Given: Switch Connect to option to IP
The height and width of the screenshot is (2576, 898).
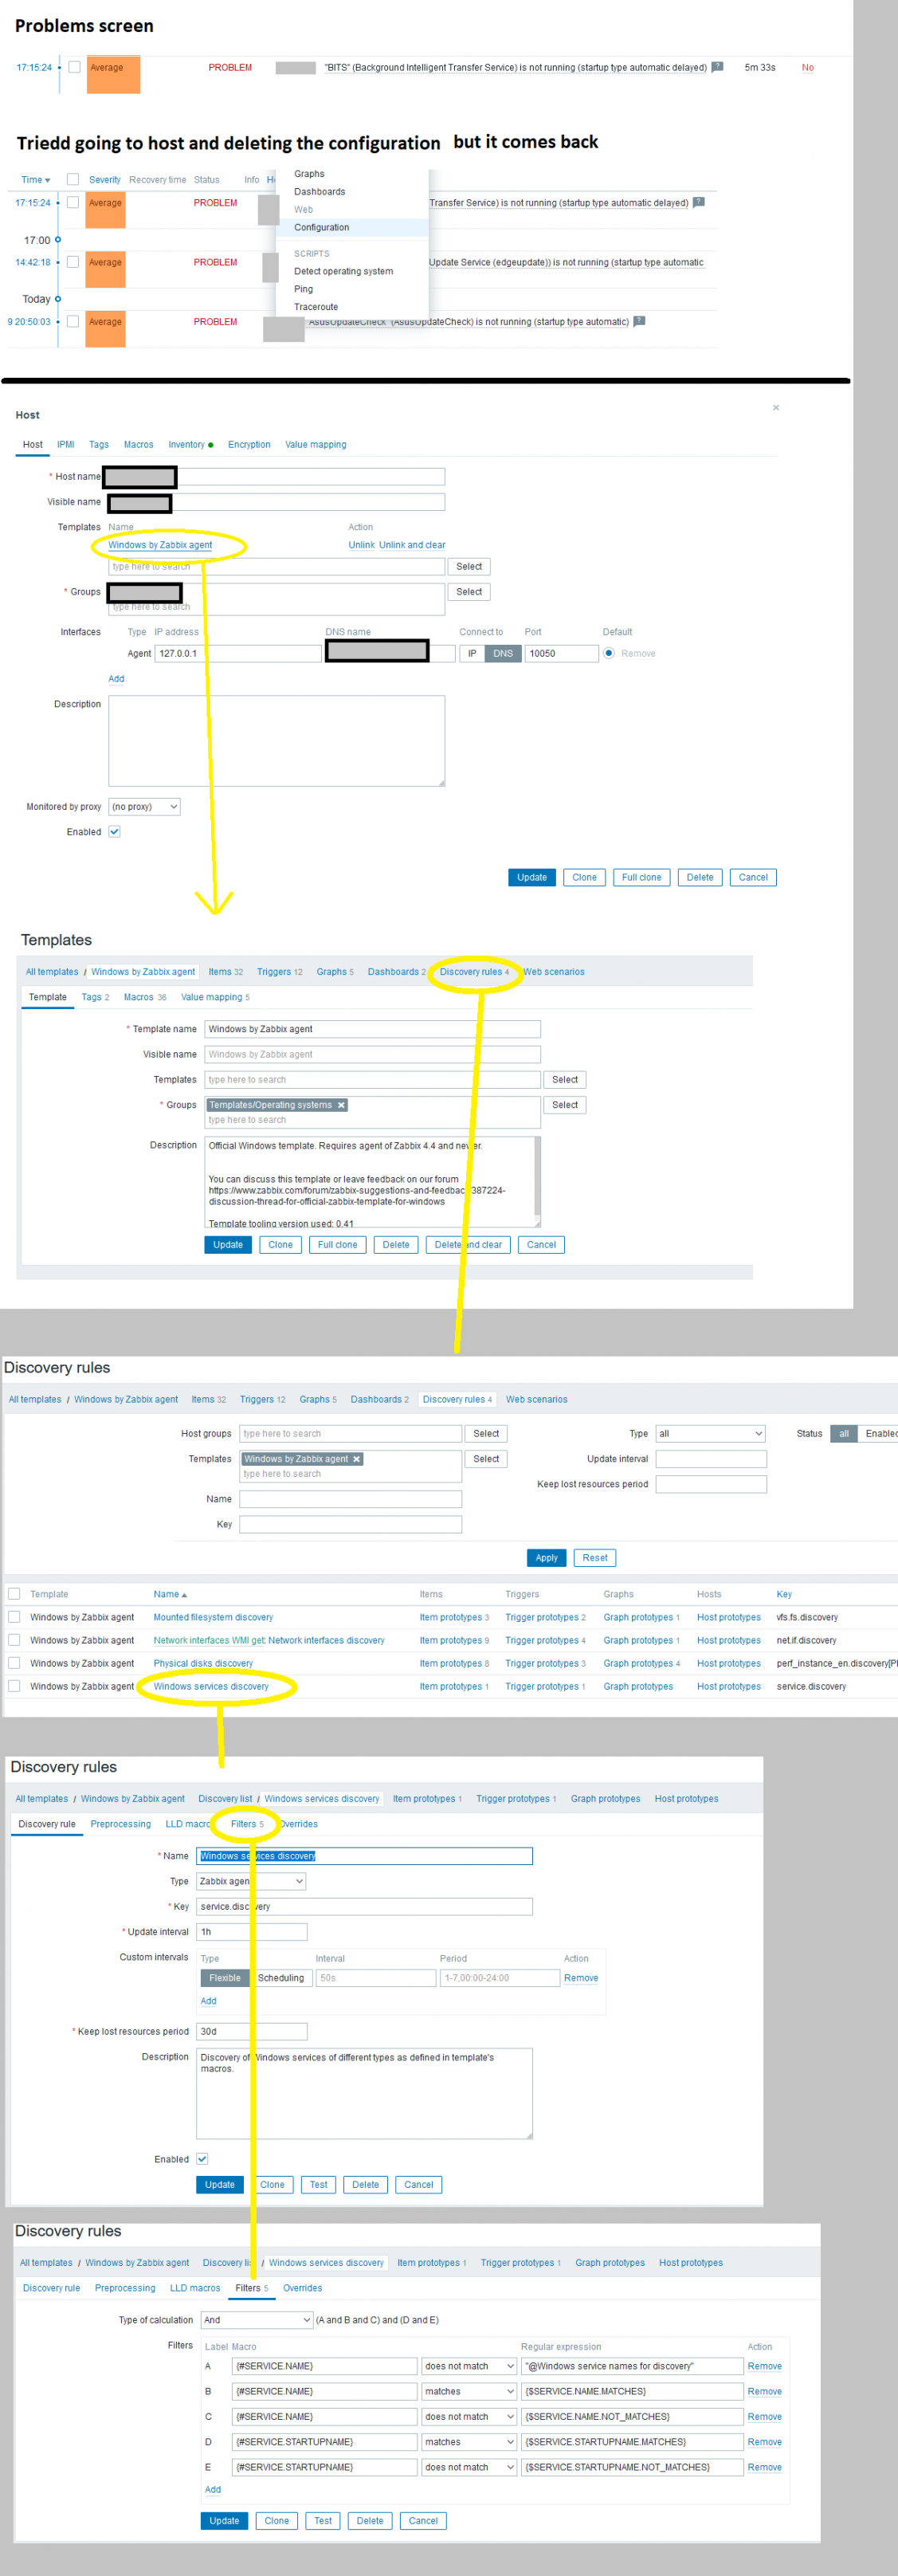Looking at the screenshot, I should coord(472,654).
